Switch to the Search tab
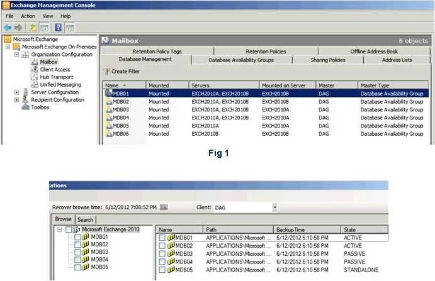 point(85,220)
